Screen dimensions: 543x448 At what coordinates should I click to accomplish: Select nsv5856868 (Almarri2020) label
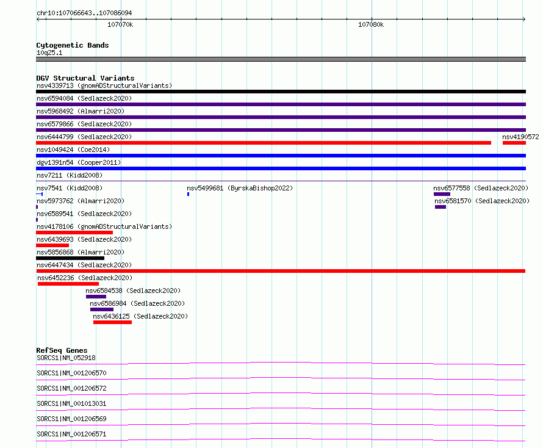[81, 252]
